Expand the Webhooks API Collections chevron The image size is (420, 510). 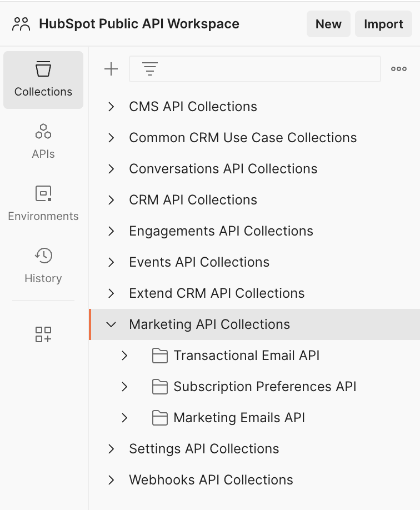[112, 480]
